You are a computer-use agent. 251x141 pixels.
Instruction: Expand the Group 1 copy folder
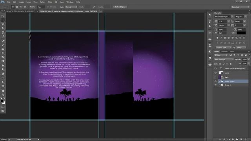(219, 81)
